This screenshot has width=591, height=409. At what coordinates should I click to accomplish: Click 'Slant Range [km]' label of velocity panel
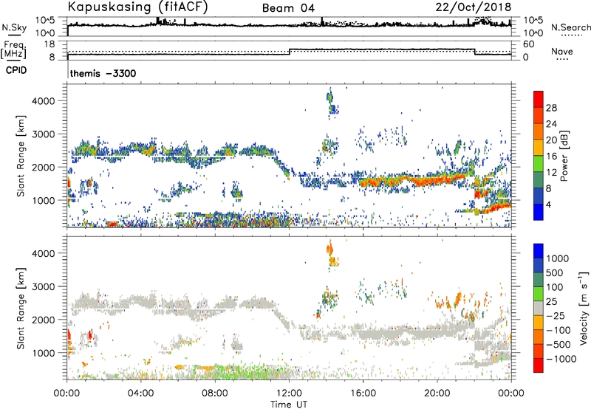tap(21, 308)
